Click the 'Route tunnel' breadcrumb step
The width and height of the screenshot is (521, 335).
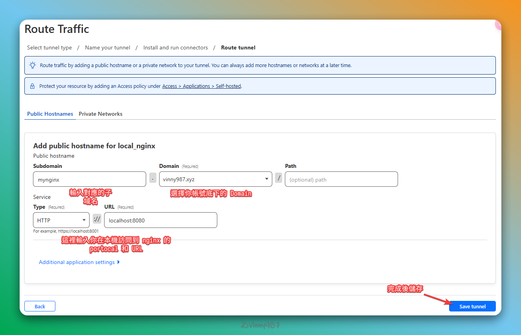pos(238,48)
